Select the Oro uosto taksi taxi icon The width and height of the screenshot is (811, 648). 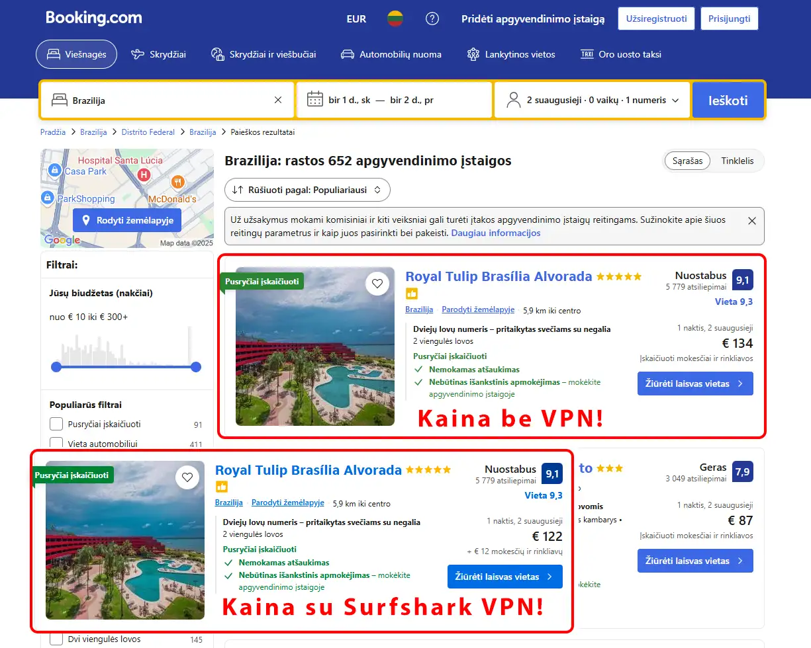point(587,55)
